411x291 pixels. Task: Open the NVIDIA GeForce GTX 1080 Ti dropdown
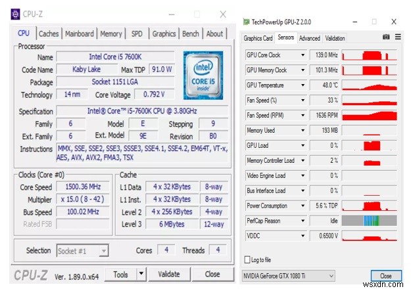(289, 276)
